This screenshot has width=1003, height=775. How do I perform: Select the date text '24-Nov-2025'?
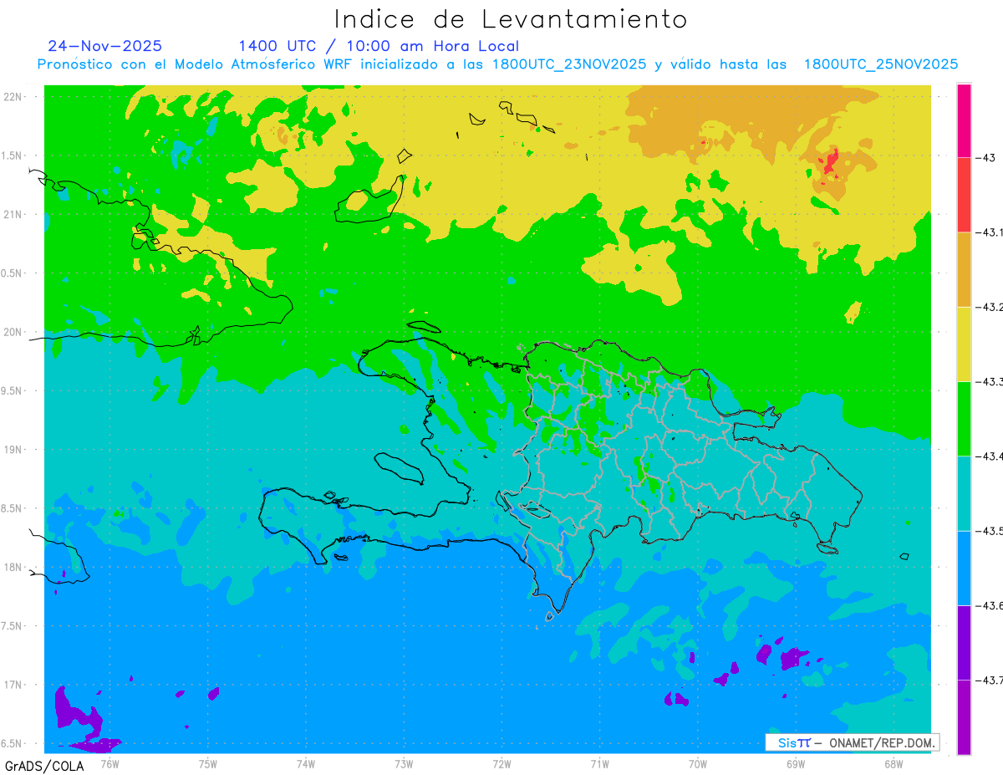coord(105,46)
